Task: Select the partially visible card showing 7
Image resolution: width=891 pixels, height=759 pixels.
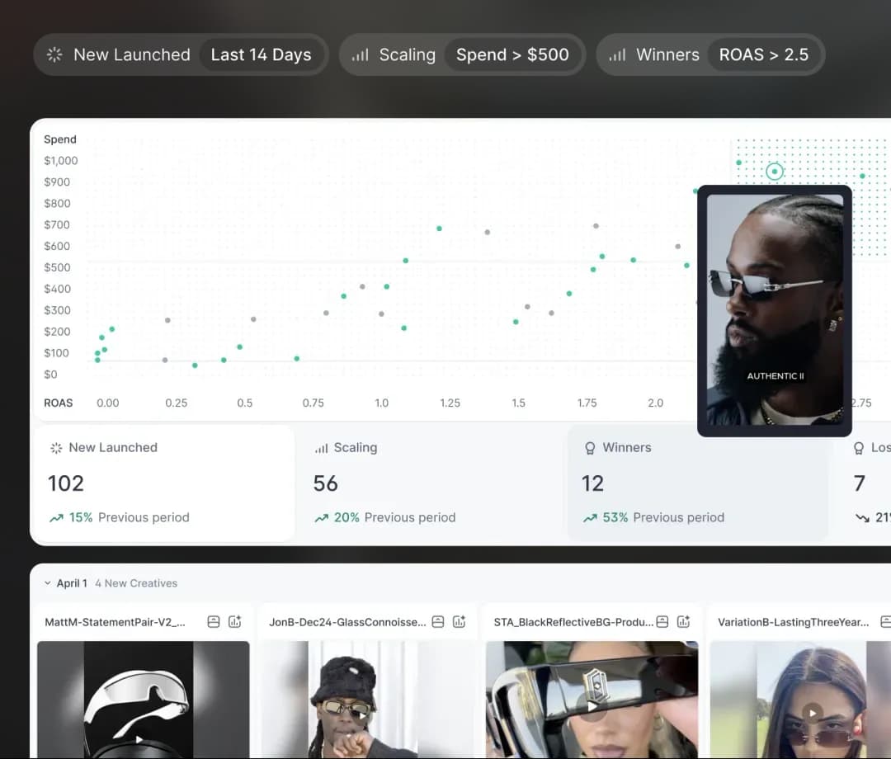Action: coord(864,483)
